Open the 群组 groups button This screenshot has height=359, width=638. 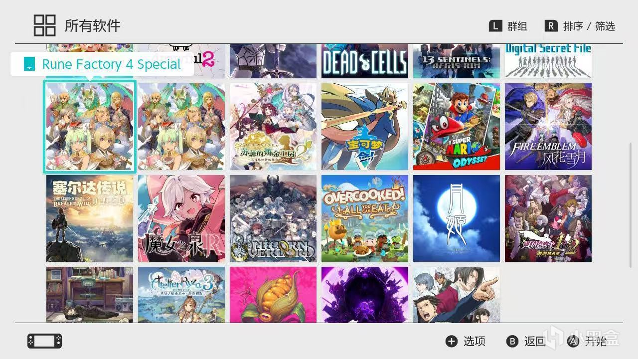coord(508,26)
